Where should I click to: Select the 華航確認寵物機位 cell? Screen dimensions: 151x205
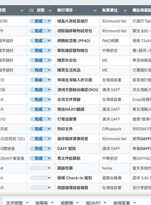pos(77,50)
